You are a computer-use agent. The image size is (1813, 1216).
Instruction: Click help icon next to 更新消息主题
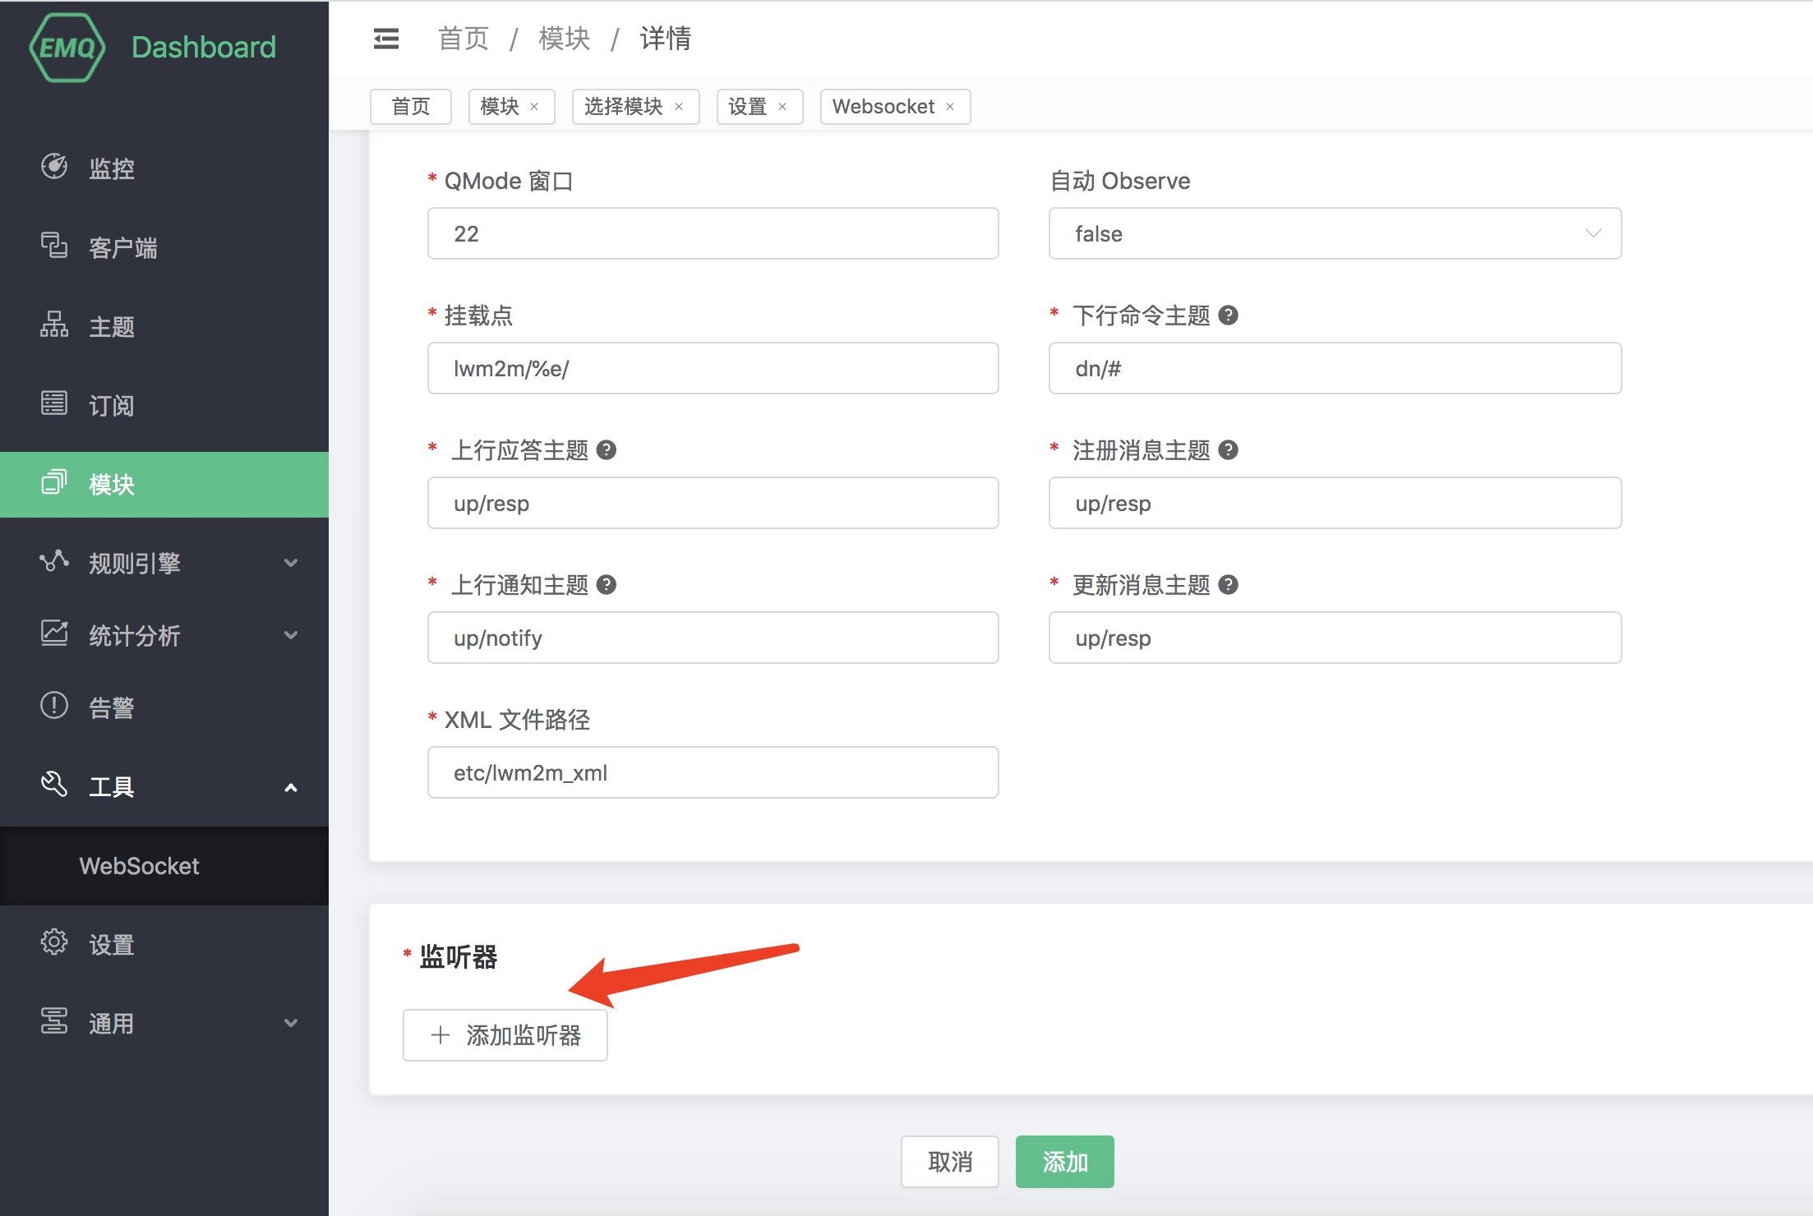(1228, 585)
